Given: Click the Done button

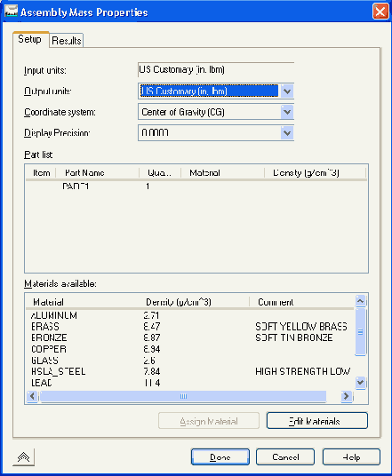Looking at the screenshot, I should coord(220,456).
